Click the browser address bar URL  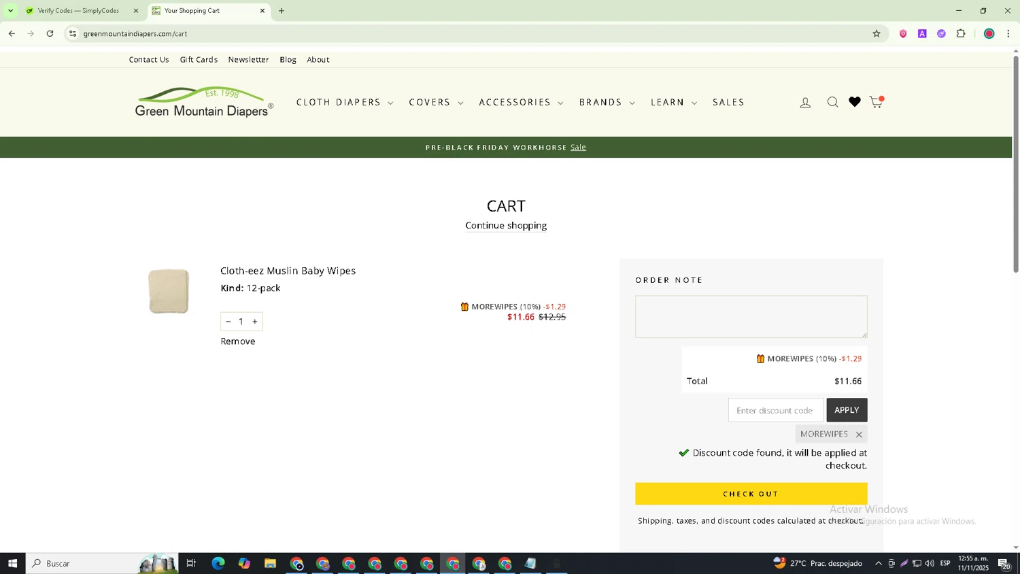(x=135, y=33)
